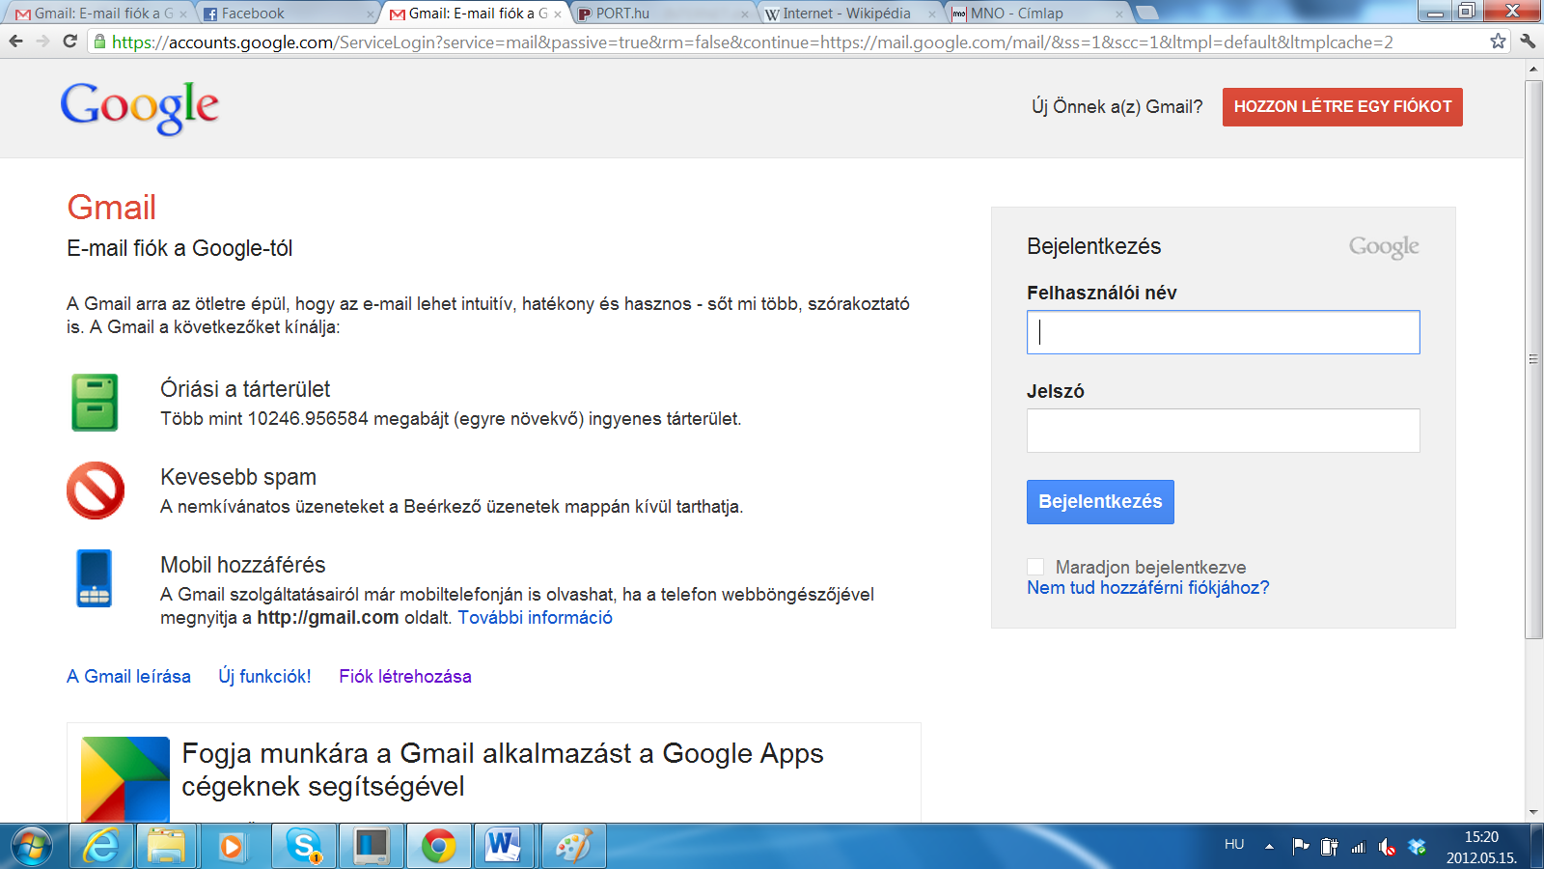The width and height of the screenshot is (1544, 869).
Task: Click the HOZZON LÉTRE EGY FIÓKOT button
Action: coord(1342,107)
